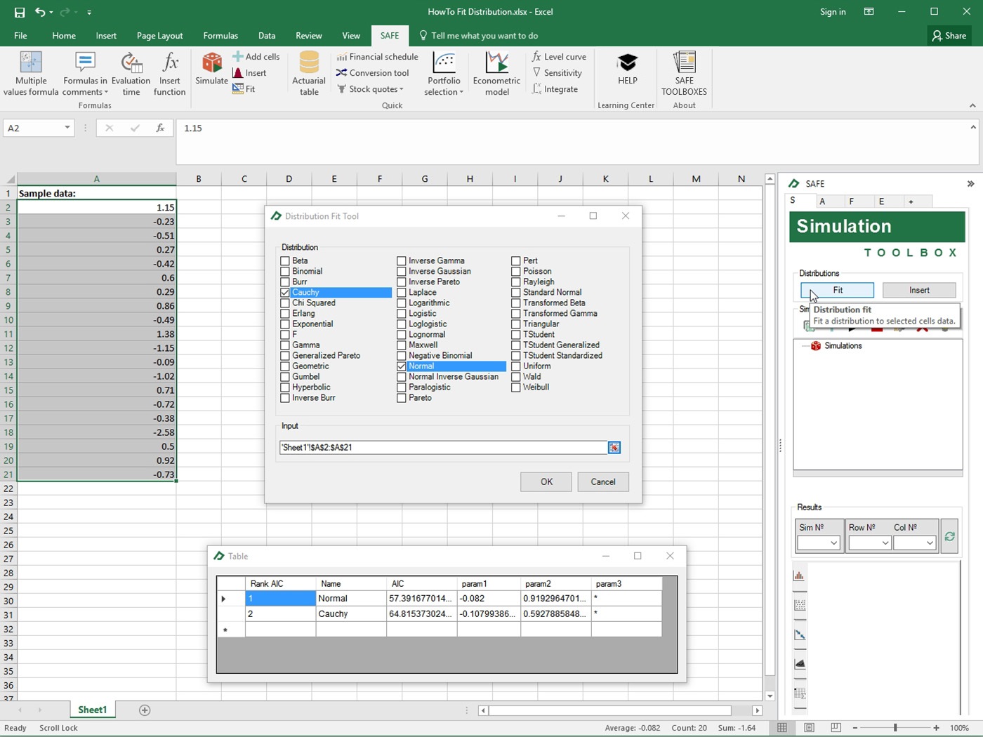Click the range selector icon in Input field
Screen dimensions: 983x737
[614, 447]
